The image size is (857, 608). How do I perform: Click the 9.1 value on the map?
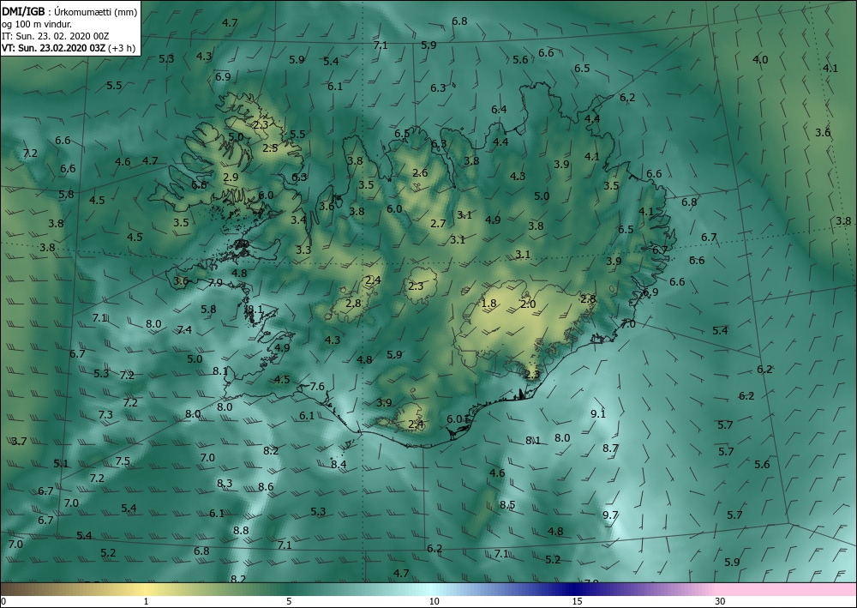pos(598,414)
